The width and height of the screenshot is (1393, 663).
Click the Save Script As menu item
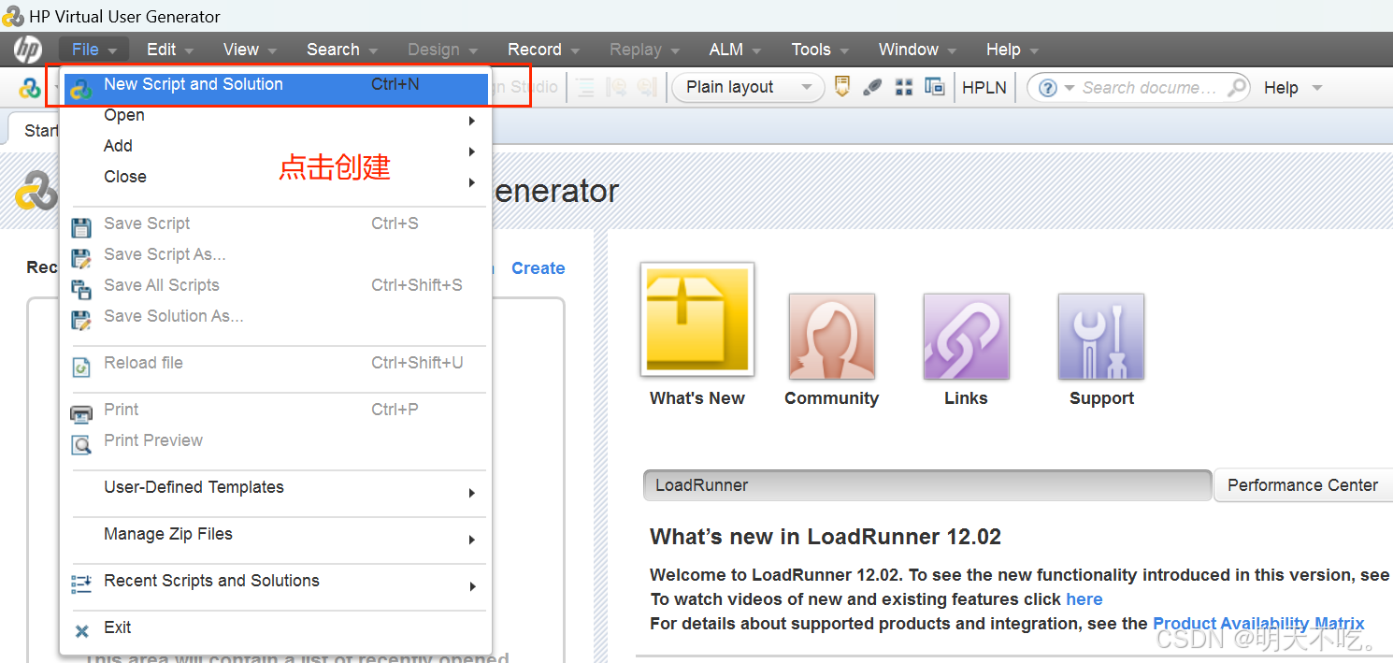point(276,255)
